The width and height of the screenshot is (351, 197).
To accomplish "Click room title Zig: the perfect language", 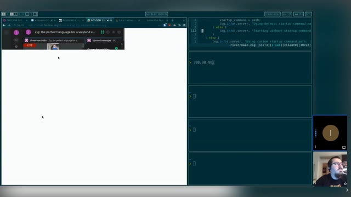I will click(65, 32).
